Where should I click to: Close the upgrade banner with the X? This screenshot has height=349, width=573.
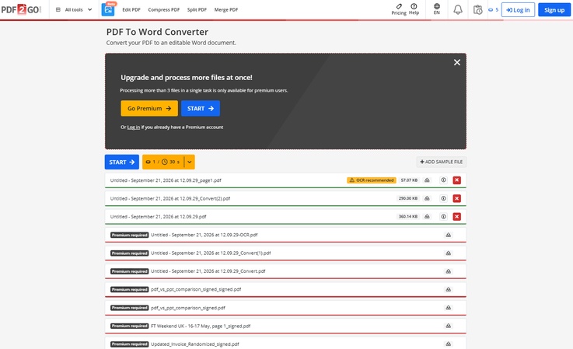coord(457,62)
